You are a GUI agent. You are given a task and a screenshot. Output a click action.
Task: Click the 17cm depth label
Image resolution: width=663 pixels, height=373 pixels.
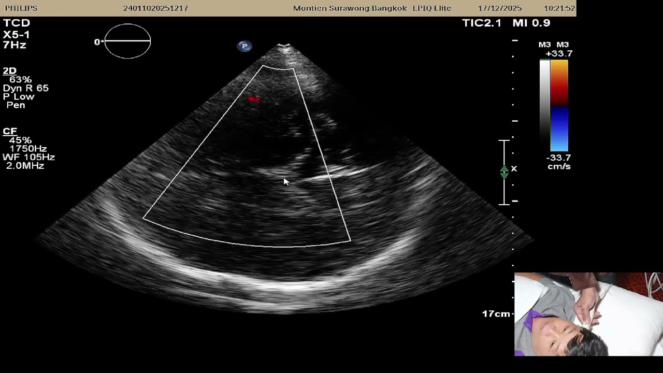(x=496, y=314)
